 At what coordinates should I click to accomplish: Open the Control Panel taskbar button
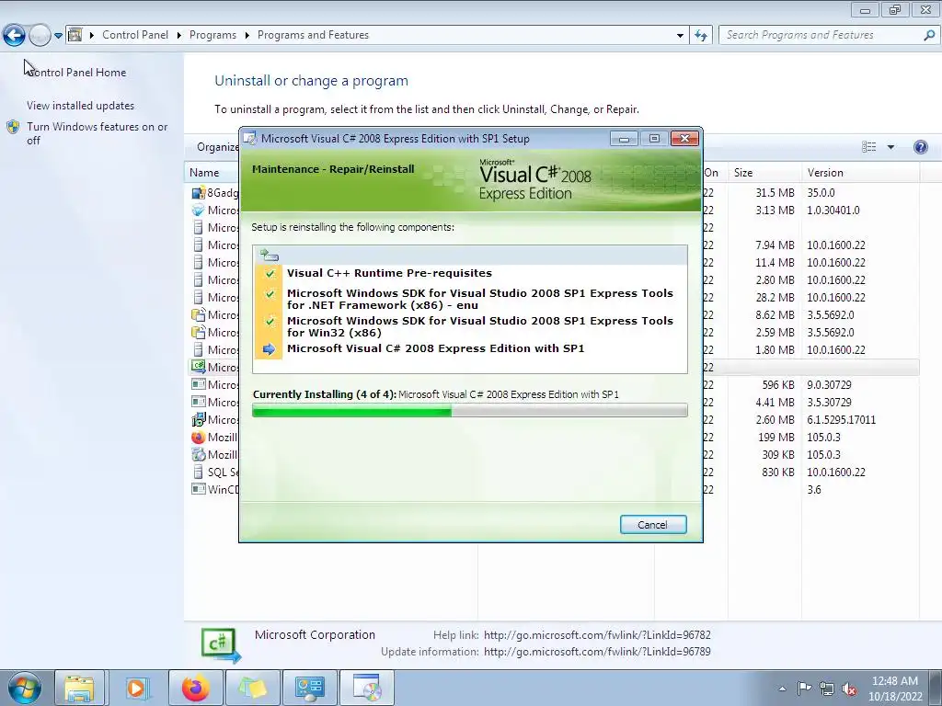(x=309, y=689)
